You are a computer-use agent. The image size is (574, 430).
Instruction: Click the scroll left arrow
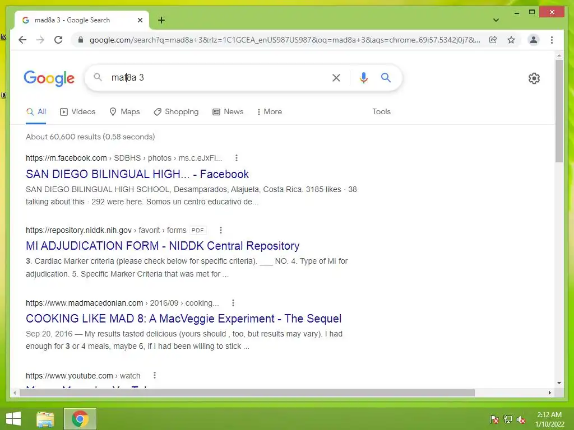tap(15, 392)
